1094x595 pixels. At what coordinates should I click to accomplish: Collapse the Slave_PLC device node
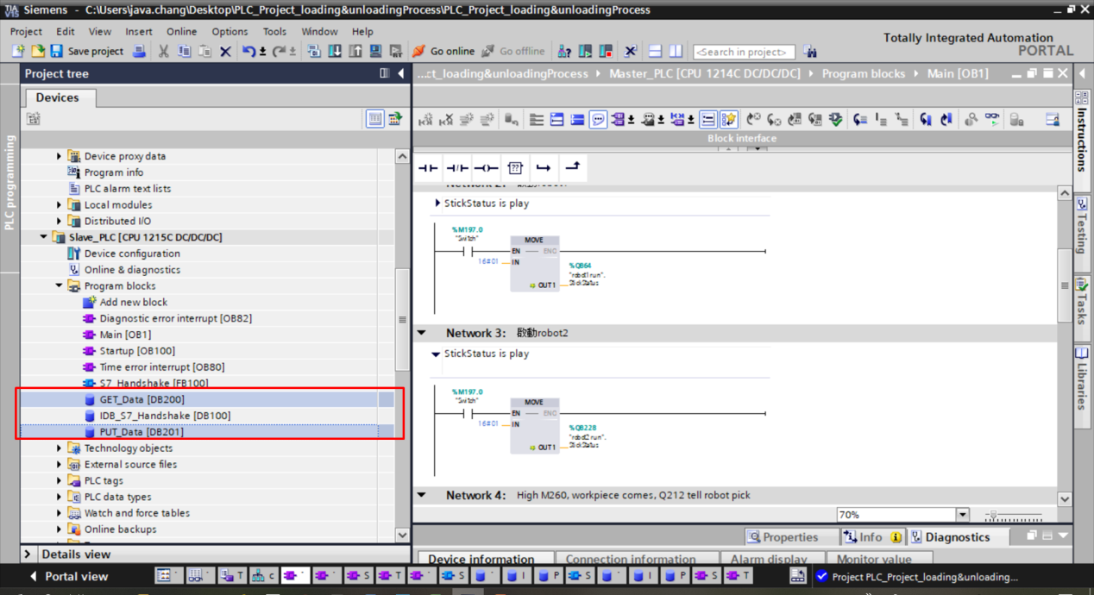coord(43,237)
